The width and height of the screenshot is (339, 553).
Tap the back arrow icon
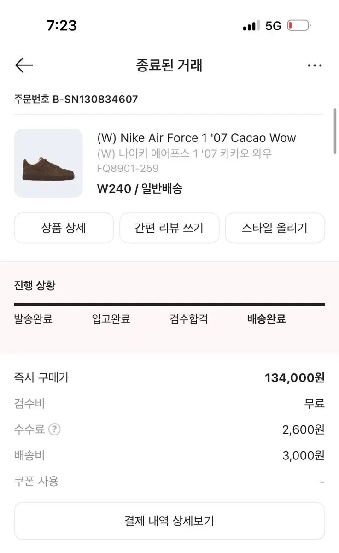[x=24, y=65]
